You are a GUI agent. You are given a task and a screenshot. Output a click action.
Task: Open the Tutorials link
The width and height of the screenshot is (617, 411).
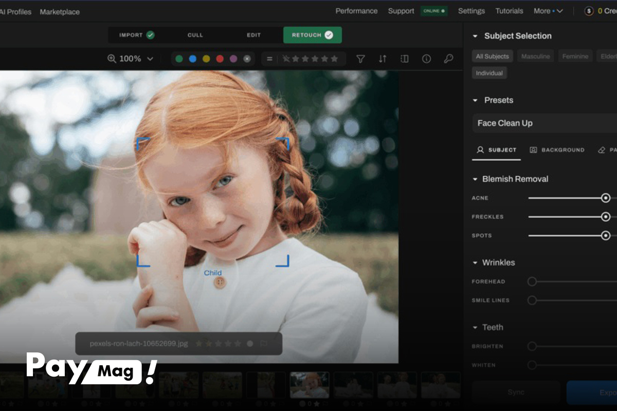coord(509,11)
